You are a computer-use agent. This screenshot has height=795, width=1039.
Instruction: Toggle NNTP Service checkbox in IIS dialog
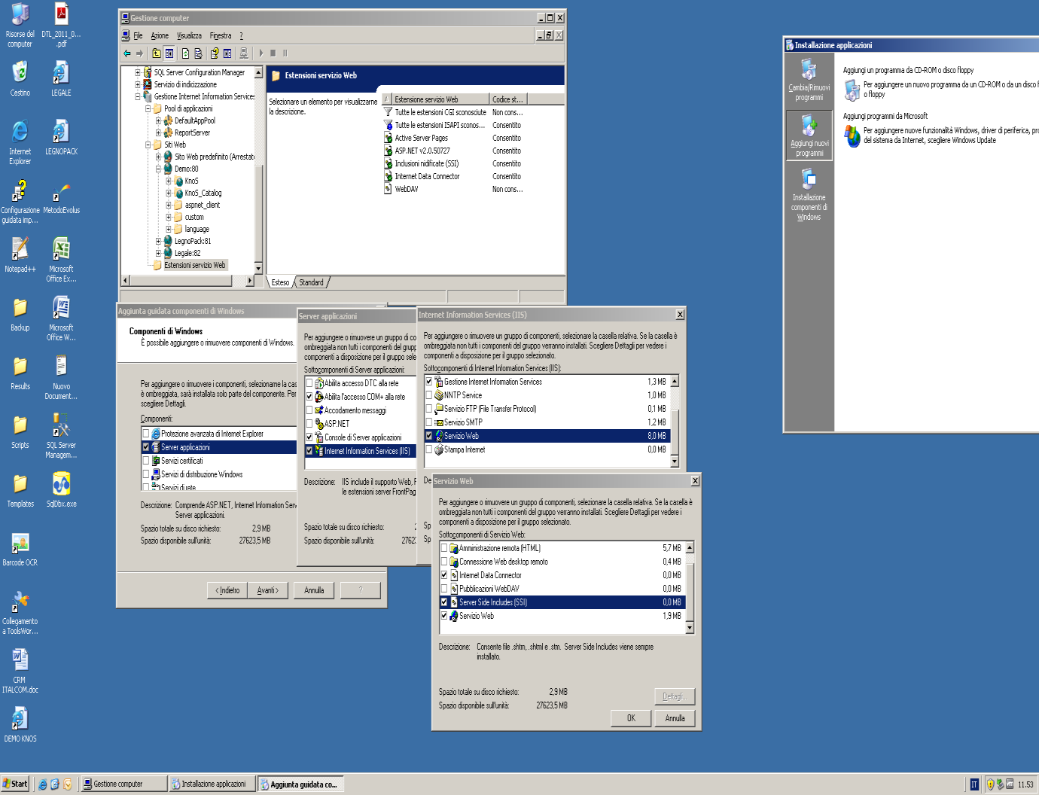pos(429,395)
